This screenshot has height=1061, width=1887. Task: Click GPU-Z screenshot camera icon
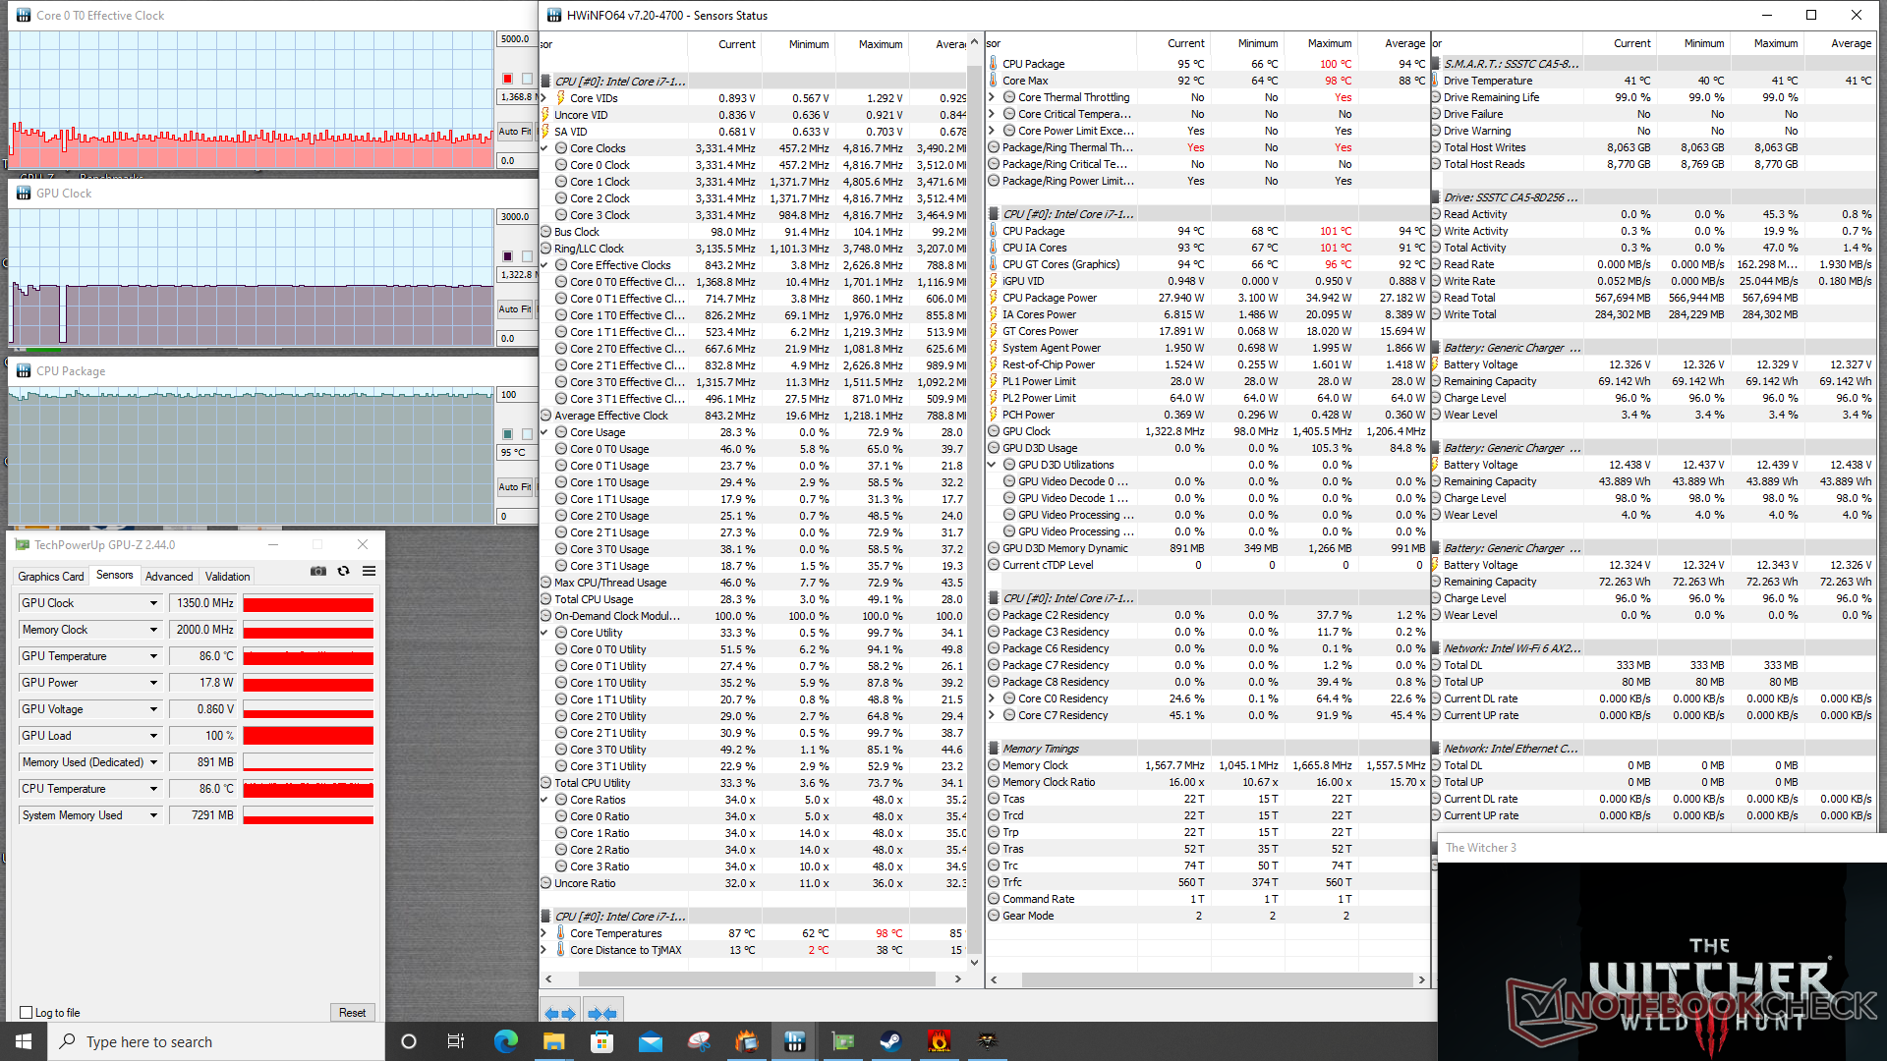tap(318, 571)
